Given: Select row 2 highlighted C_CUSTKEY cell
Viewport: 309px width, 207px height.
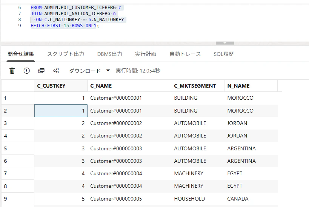Looking at the screenshot, I should click(61, 111).
